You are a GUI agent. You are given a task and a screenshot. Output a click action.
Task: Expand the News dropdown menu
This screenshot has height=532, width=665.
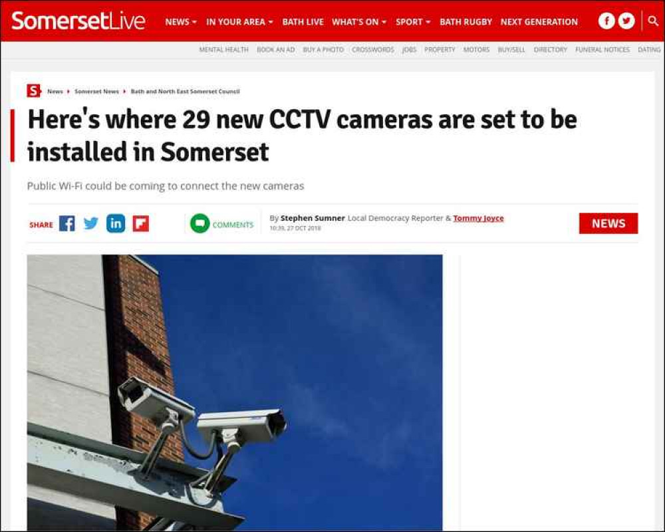(x=181, y=22)
